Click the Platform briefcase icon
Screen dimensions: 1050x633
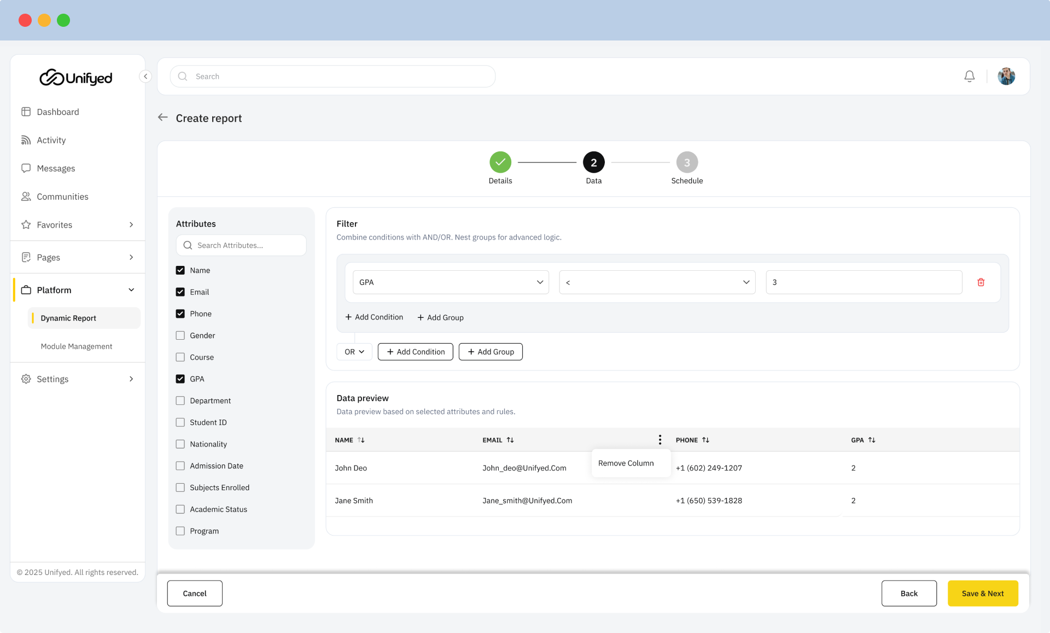click(x=26, y=290)
